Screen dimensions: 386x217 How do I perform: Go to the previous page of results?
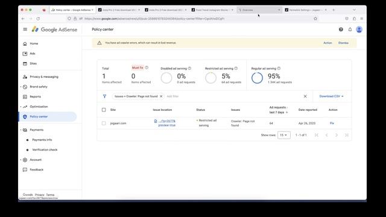pos(326,135)
